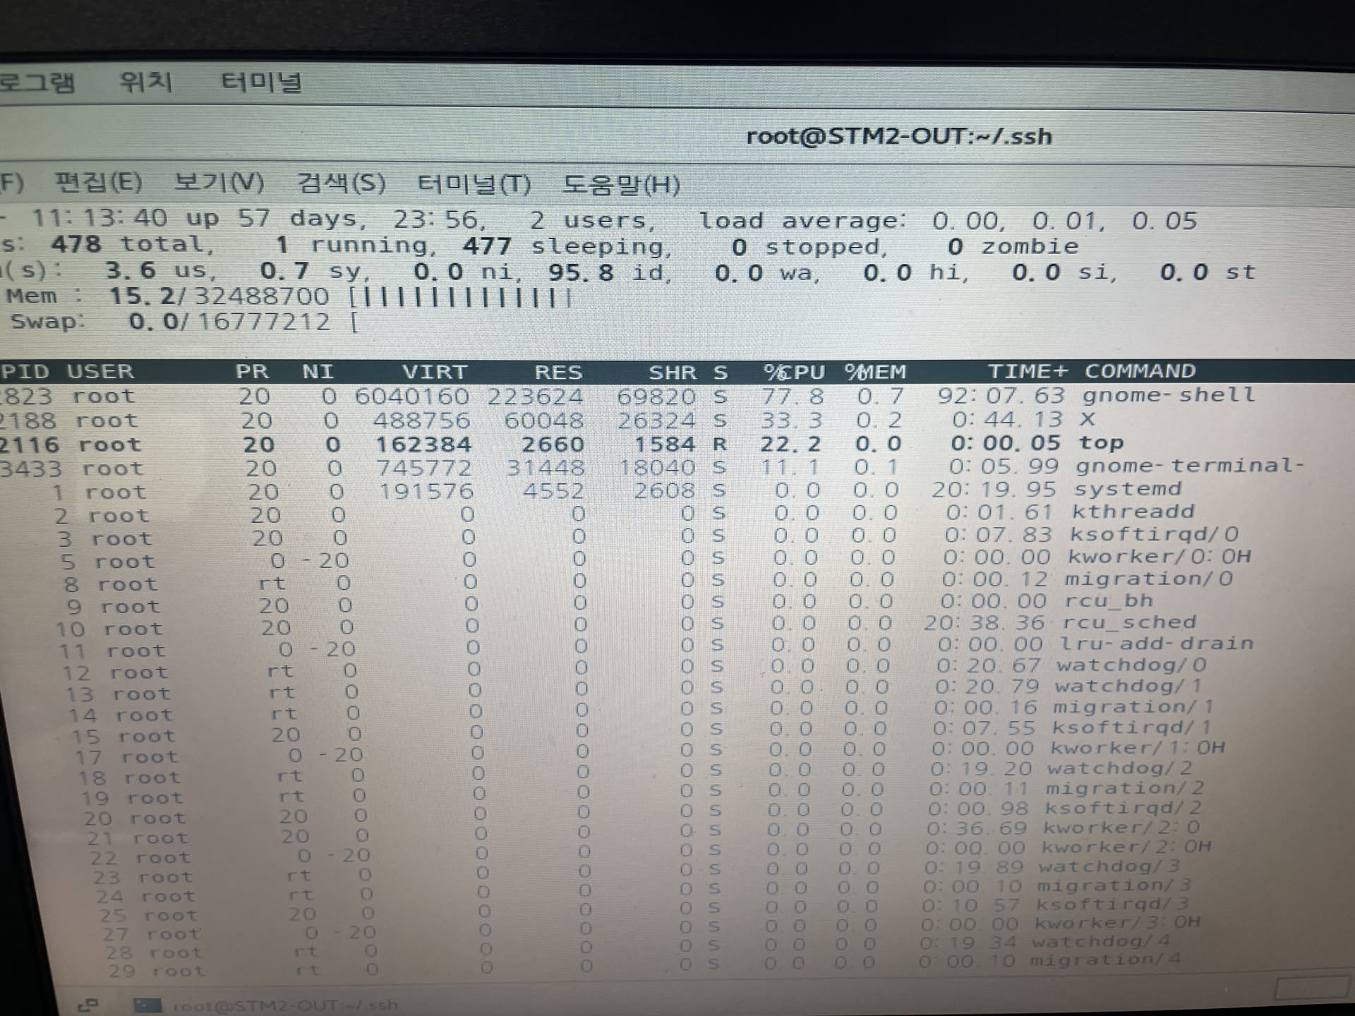The width and height of the screenshot is (1355, 1016).
Task: Click the load average text in the header
Action: point(802,221)
